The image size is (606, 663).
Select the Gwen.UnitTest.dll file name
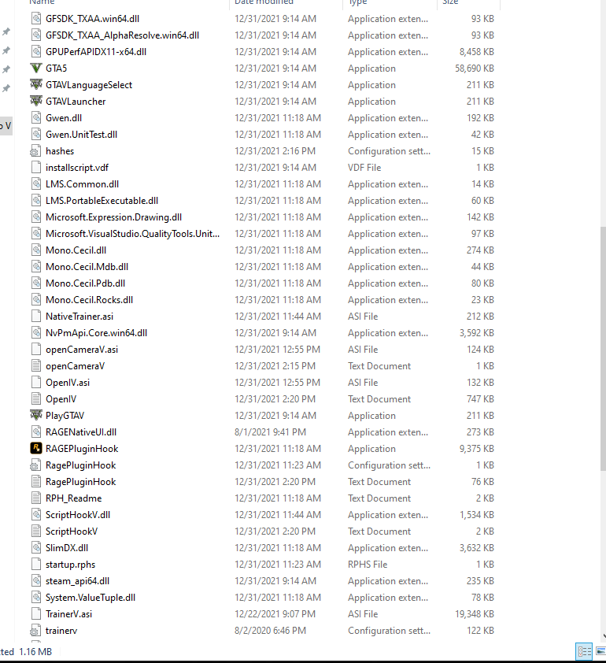tap(82, 135)
